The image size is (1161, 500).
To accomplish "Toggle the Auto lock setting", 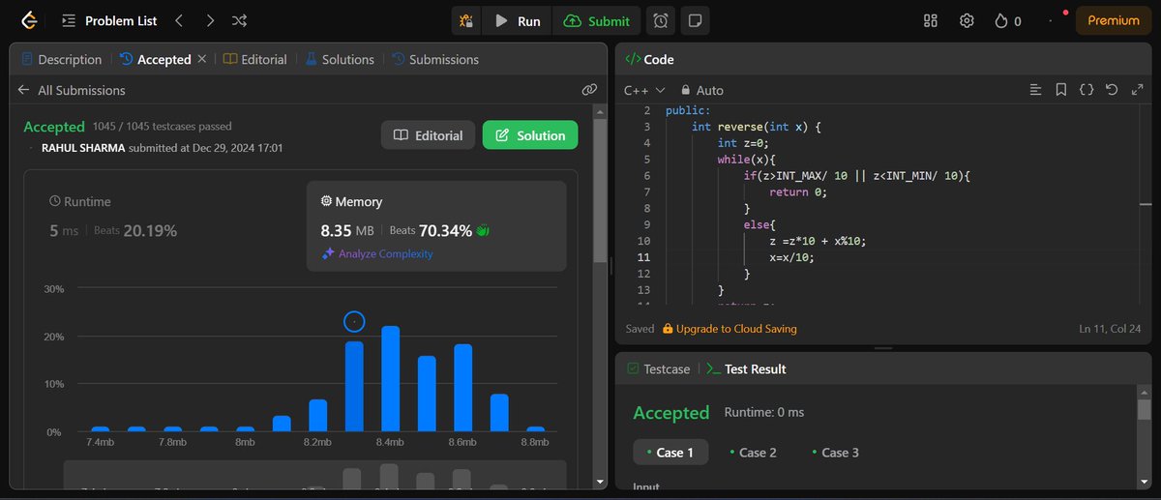I will pyautogui.click(x=701, y=90).
